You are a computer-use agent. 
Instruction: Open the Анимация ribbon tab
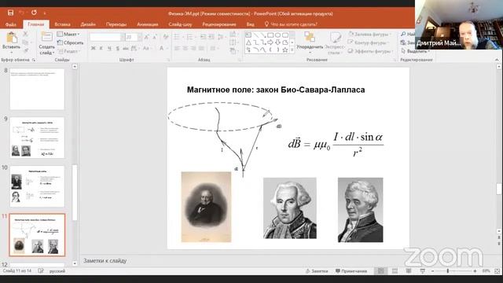(x=147, y=24)
